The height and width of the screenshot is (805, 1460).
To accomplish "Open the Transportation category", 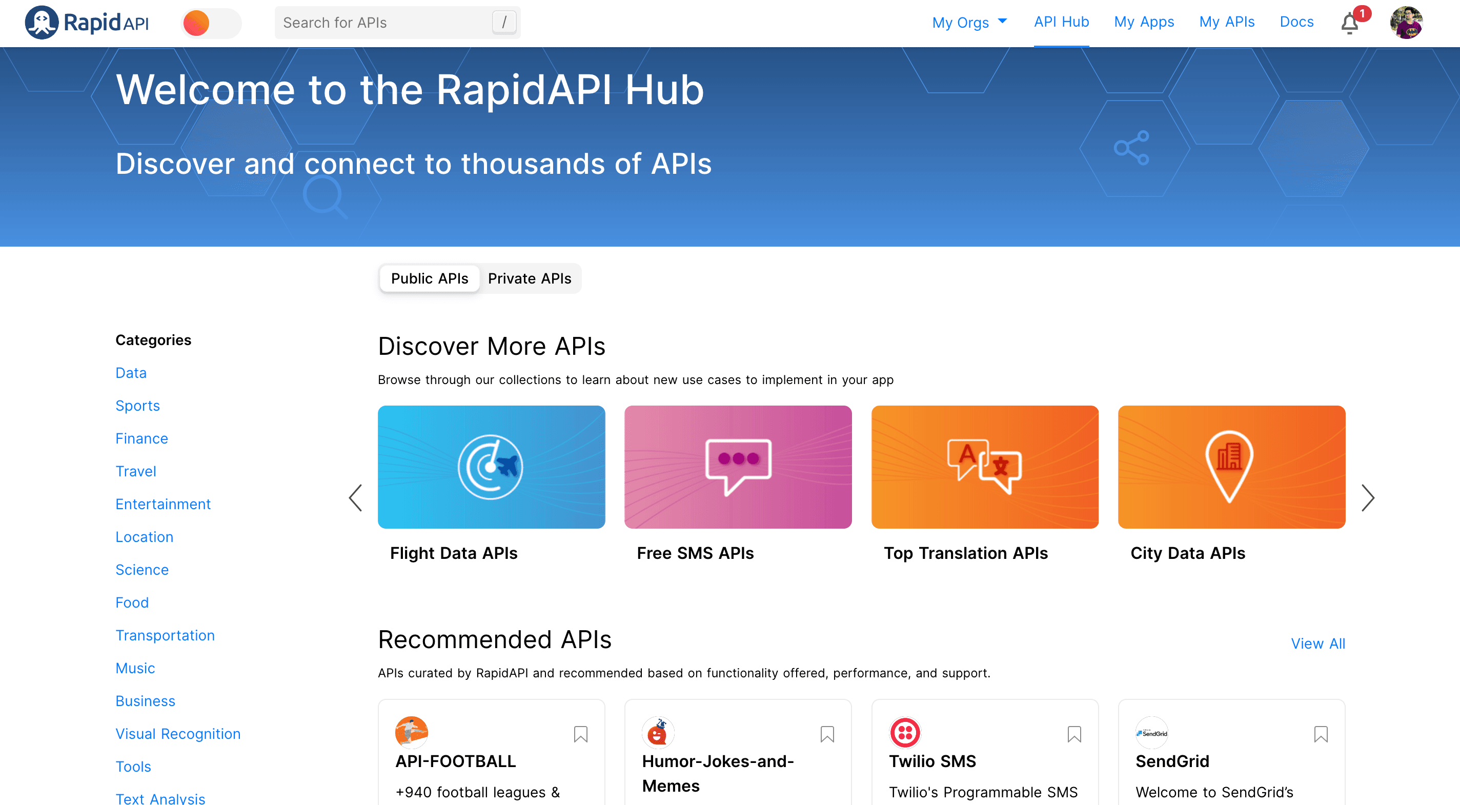I will pyautogui.click(x=165, y=635).
